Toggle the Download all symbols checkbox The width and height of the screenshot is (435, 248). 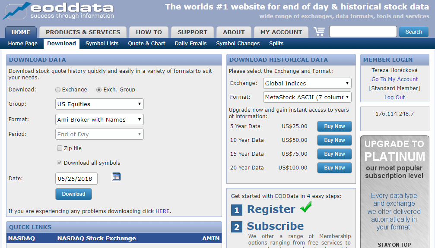pos(59,163)
